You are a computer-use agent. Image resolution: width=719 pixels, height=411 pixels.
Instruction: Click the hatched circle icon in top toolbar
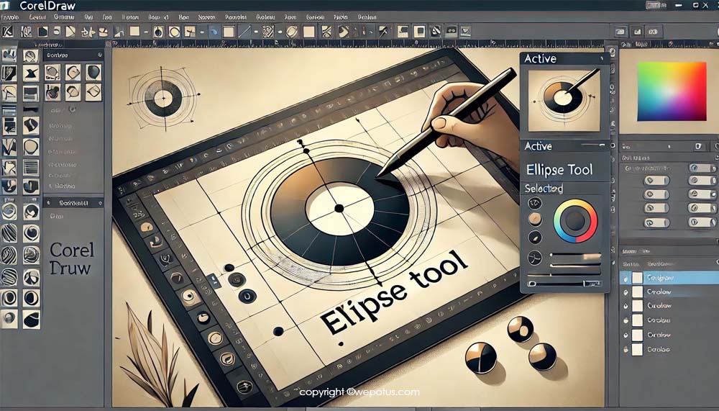click(292, 32)
